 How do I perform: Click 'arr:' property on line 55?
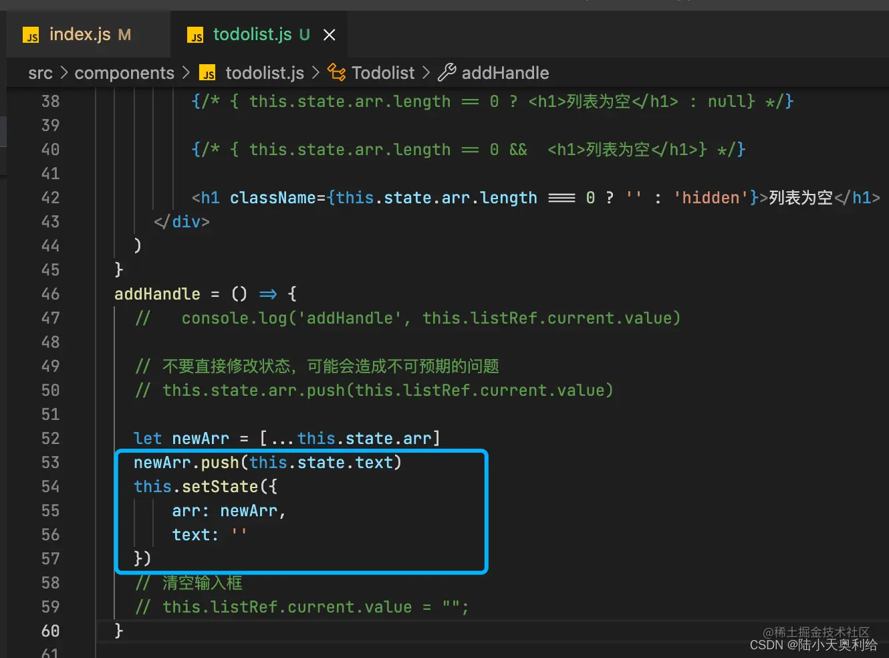[x=190, y=511]
